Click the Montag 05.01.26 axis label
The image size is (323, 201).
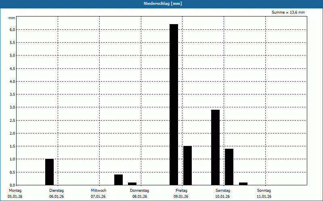coord(15,193)
